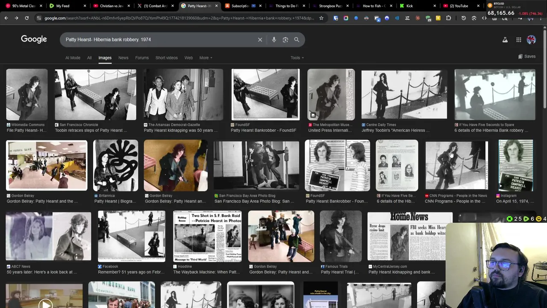Click the browser address bar URL

click(x=179, y=18)
